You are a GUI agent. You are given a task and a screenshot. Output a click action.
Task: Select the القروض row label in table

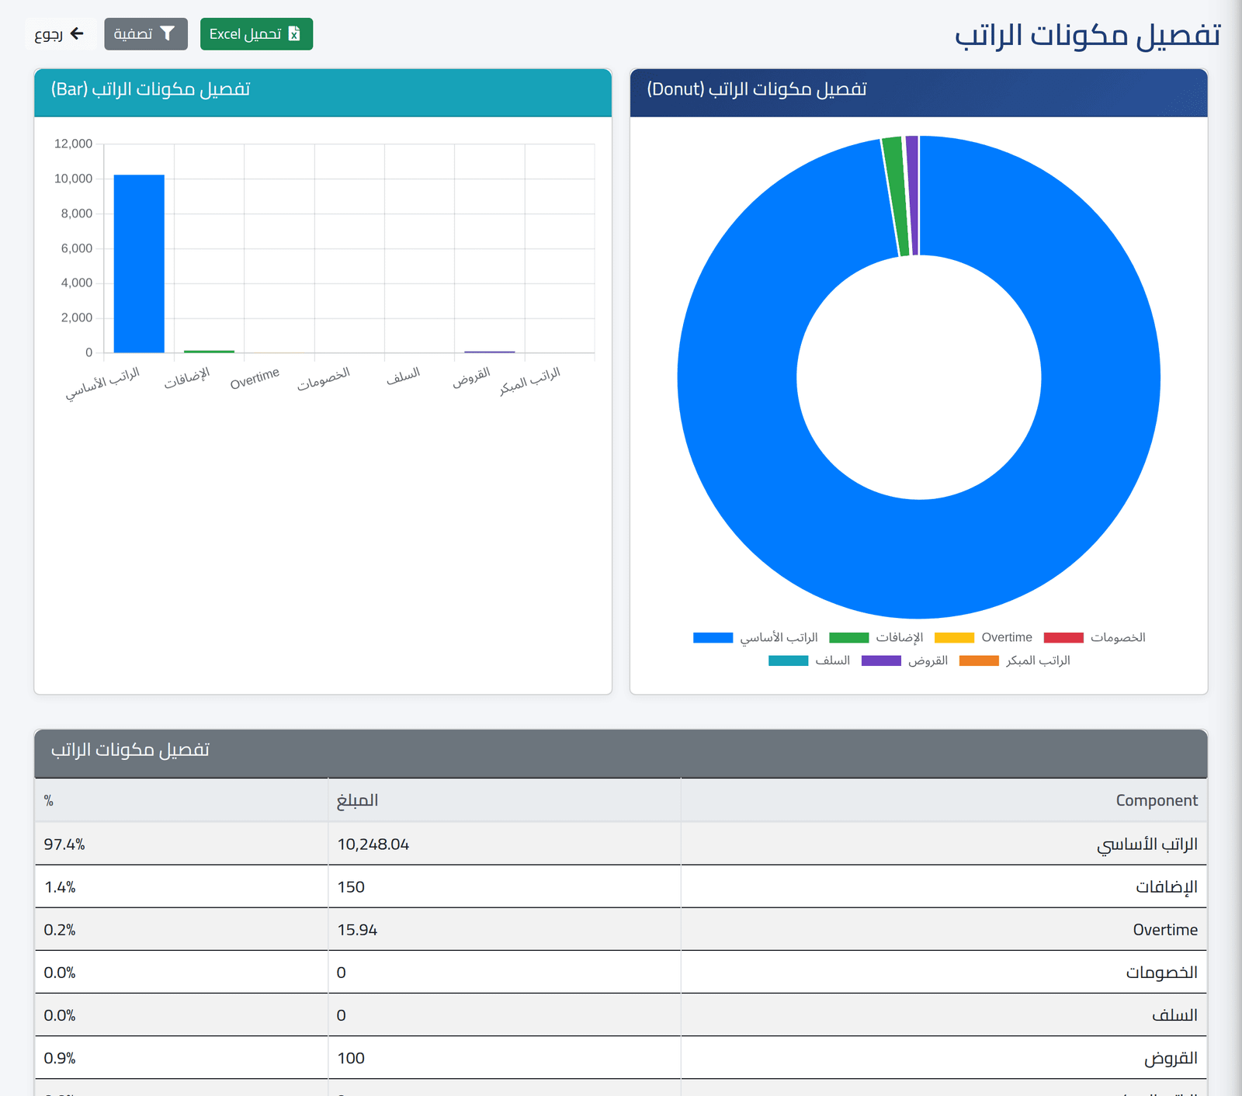pos(1171,1058)
